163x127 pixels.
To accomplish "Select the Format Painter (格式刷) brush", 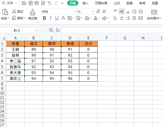I will (33, 14).
